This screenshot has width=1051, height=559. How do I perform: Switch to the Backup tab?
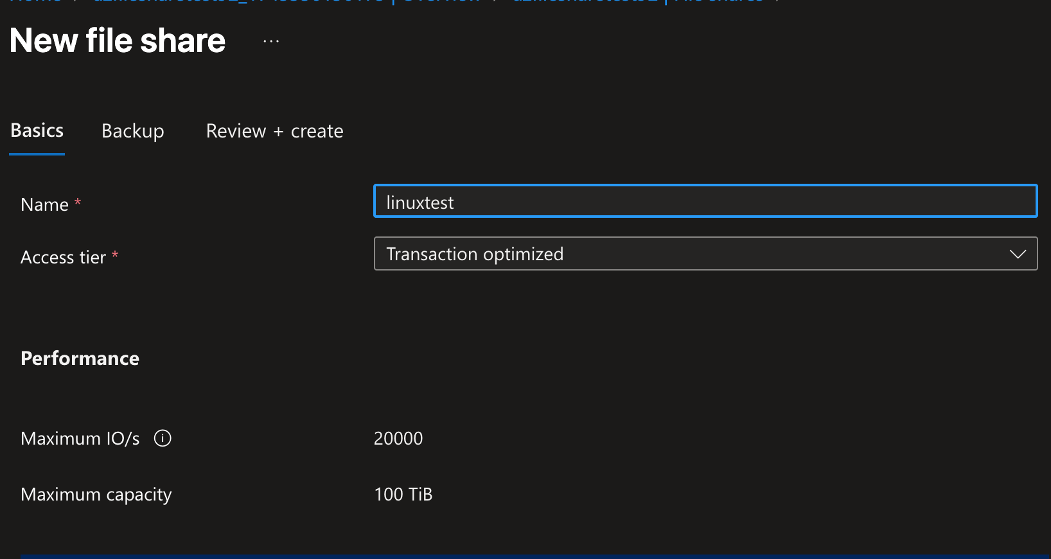tap(132, 130)
